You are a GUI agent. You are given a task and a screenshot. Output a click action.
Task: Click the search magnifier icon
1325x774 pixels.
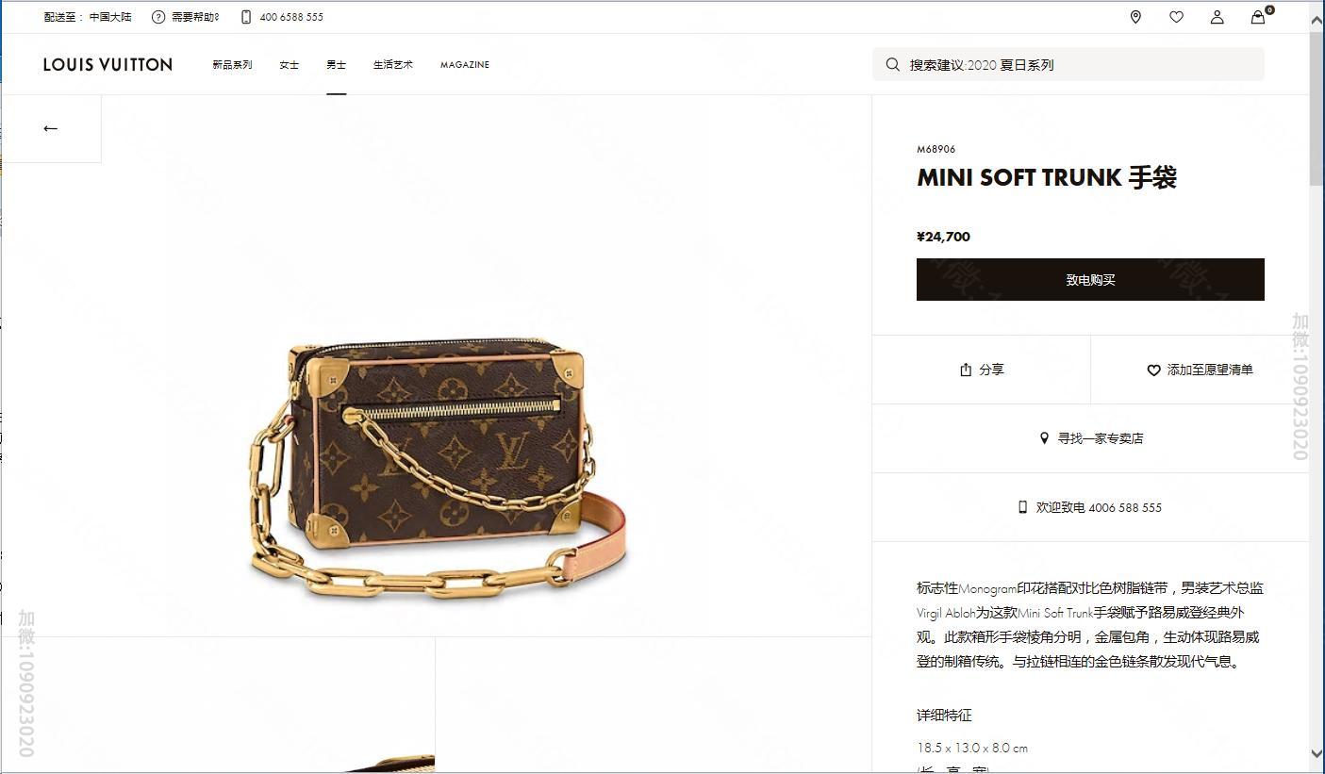pos(892,64)
